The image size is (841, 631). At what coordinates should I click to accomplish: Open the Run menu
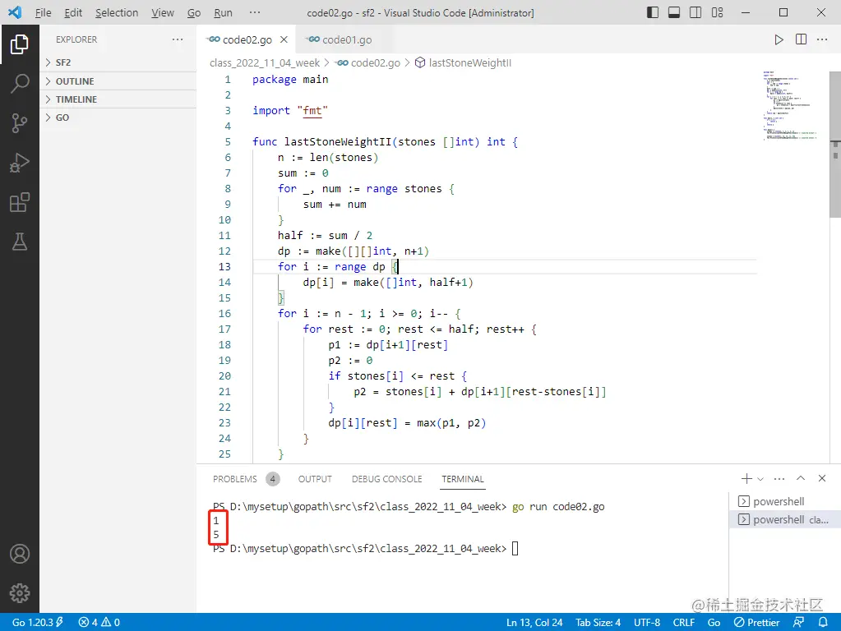coord(223,12)
